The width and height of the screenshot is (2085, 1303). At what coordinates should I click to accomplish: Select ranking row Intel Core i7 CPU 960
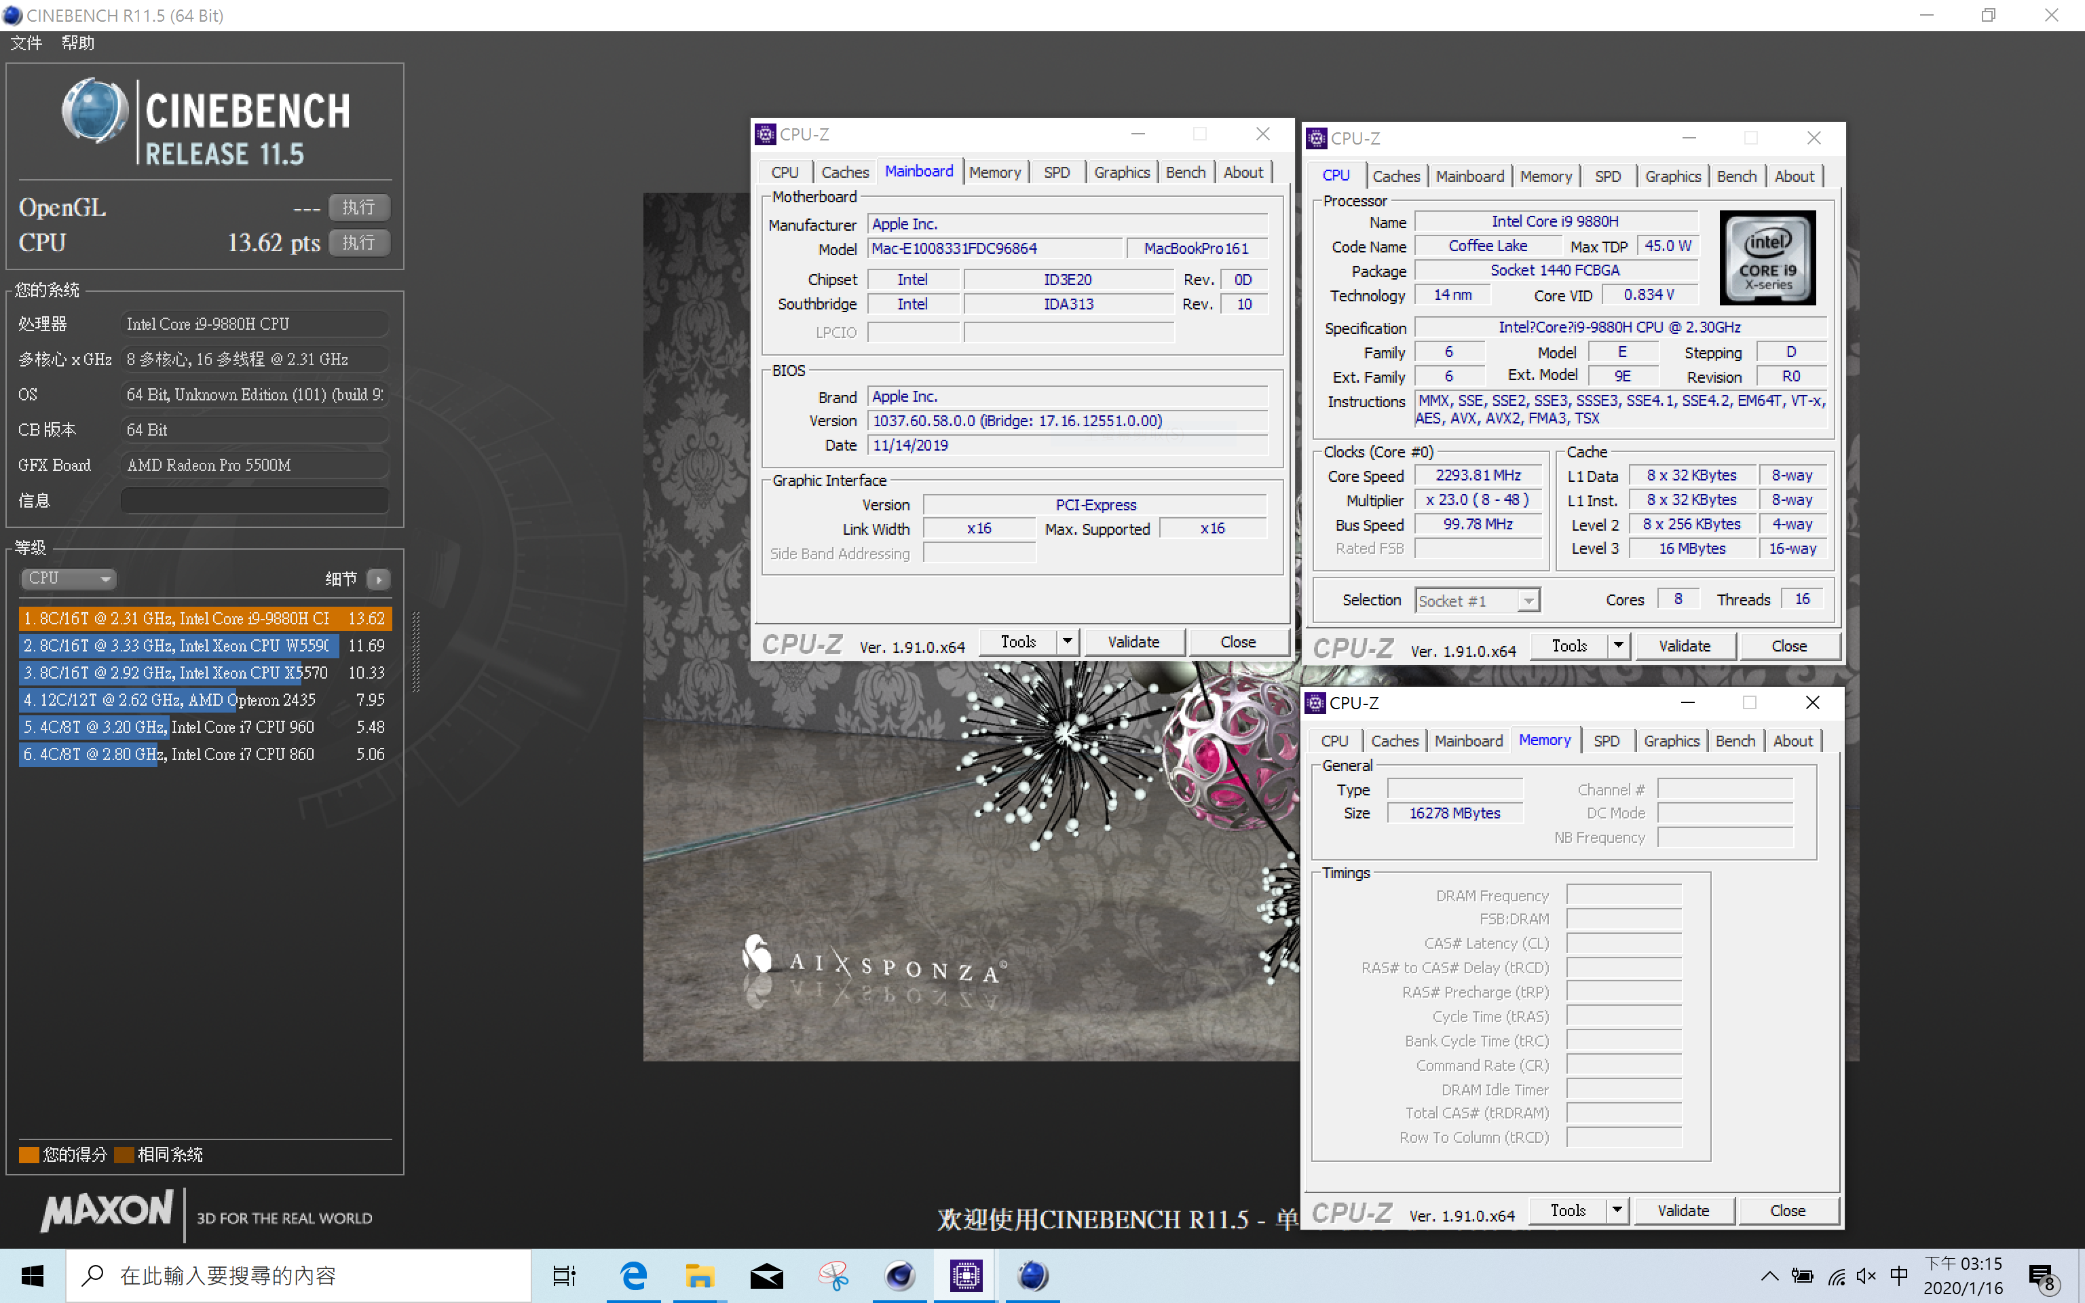pos(205,726)
